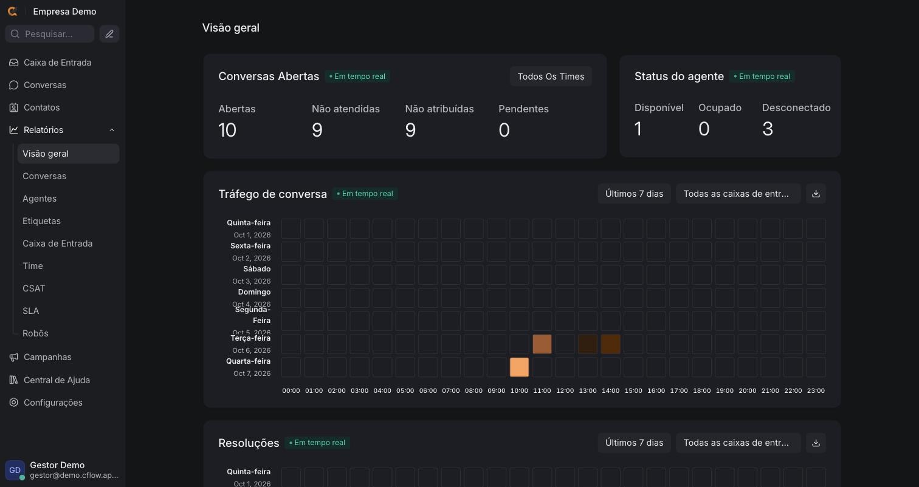Image resolution: width=919 pixels, height=487 pixels.
Task: Open the Agentes report
Action: click(68, 199)
